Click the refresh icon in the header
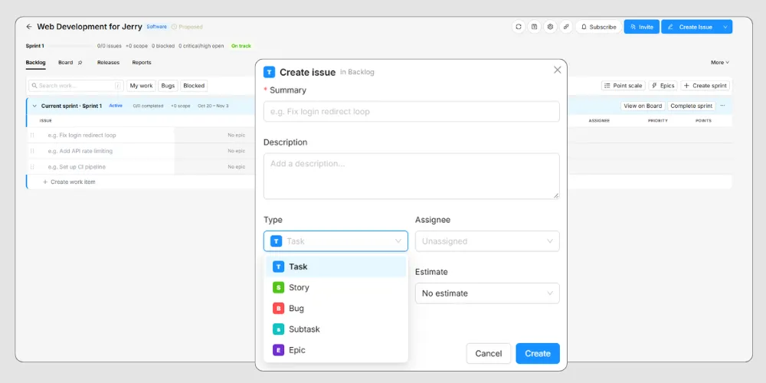Viewport: 766px width, 383px height. click(x=519, y=27)
